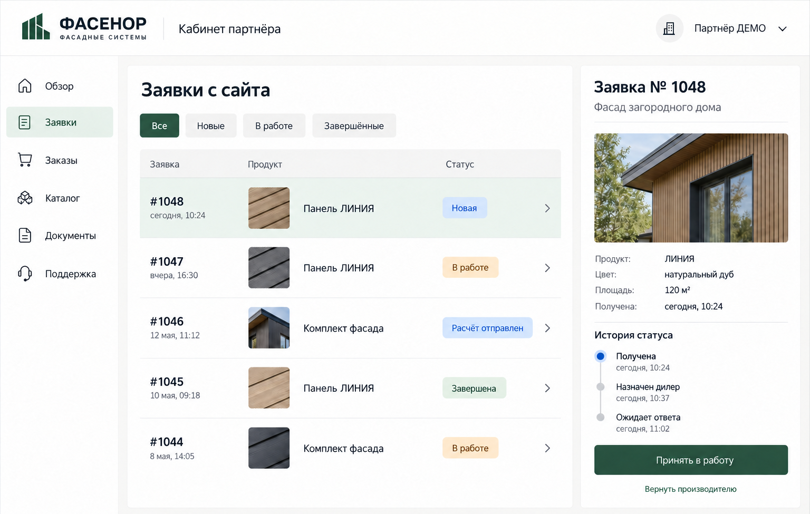Click the Документы file icon
The width and height of the screenshot is (810, 514).
(25, 235)
